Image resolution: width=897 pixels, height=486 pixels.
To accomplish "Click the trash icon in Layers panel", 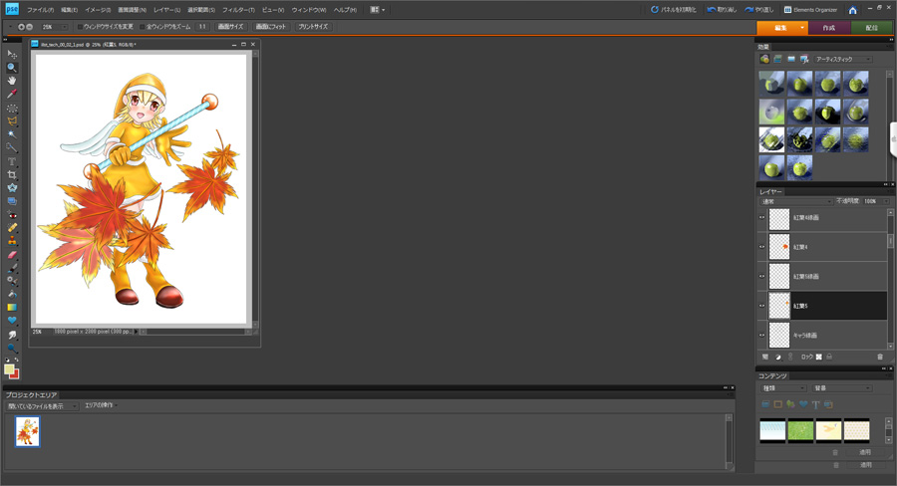I will click(880, 357).
